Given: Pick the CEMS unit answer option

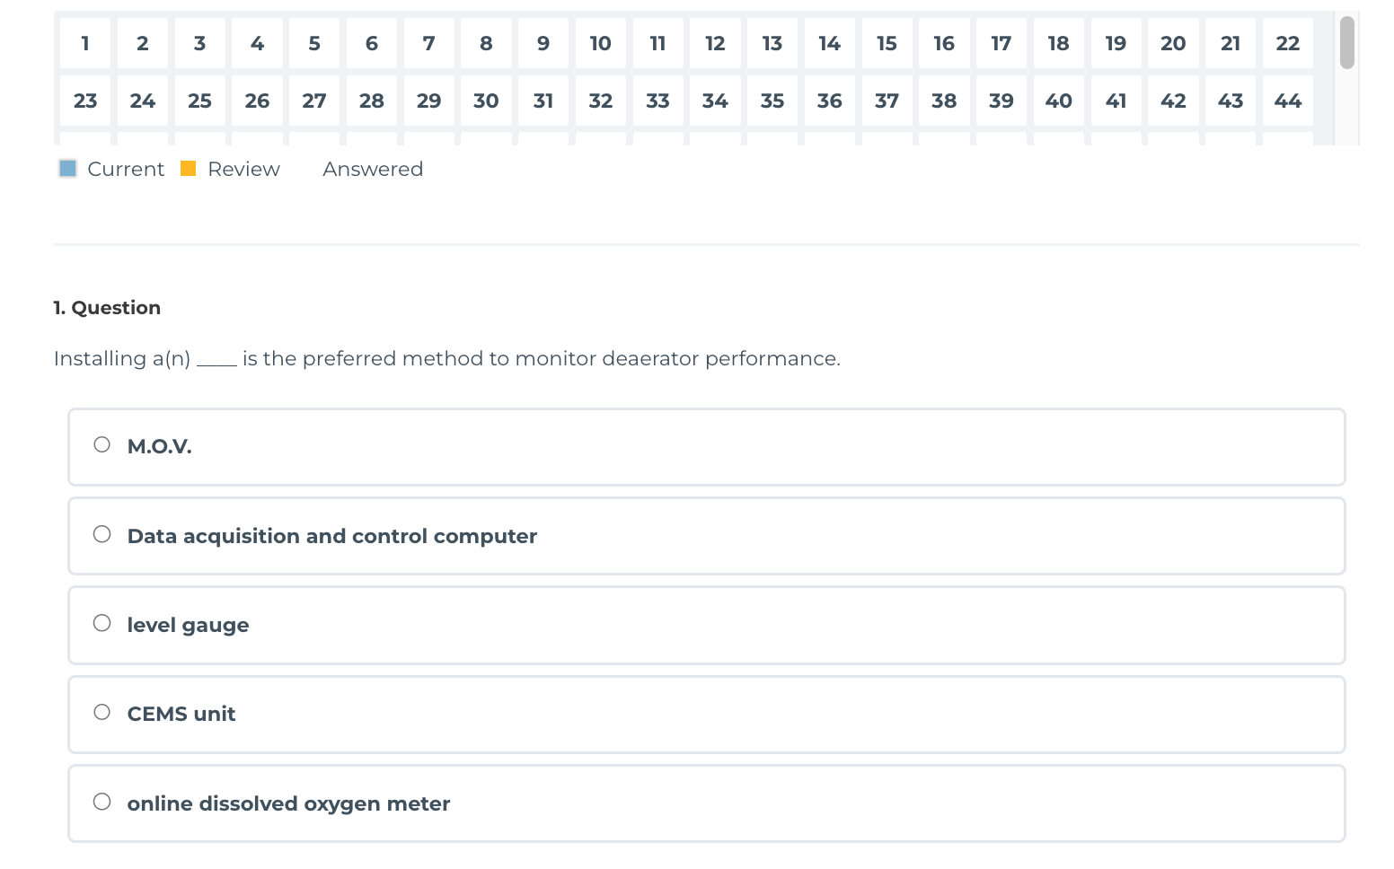Looking at the screenshot, I should (x=102, y=713).
